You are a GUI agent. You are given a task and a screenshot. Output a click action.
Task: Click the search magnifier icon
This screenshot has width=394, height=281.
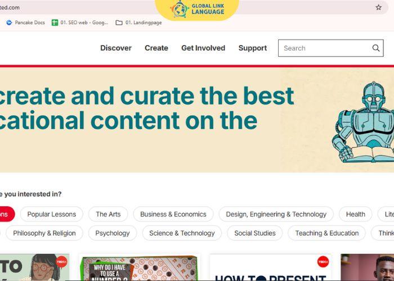tap(376, 48)
